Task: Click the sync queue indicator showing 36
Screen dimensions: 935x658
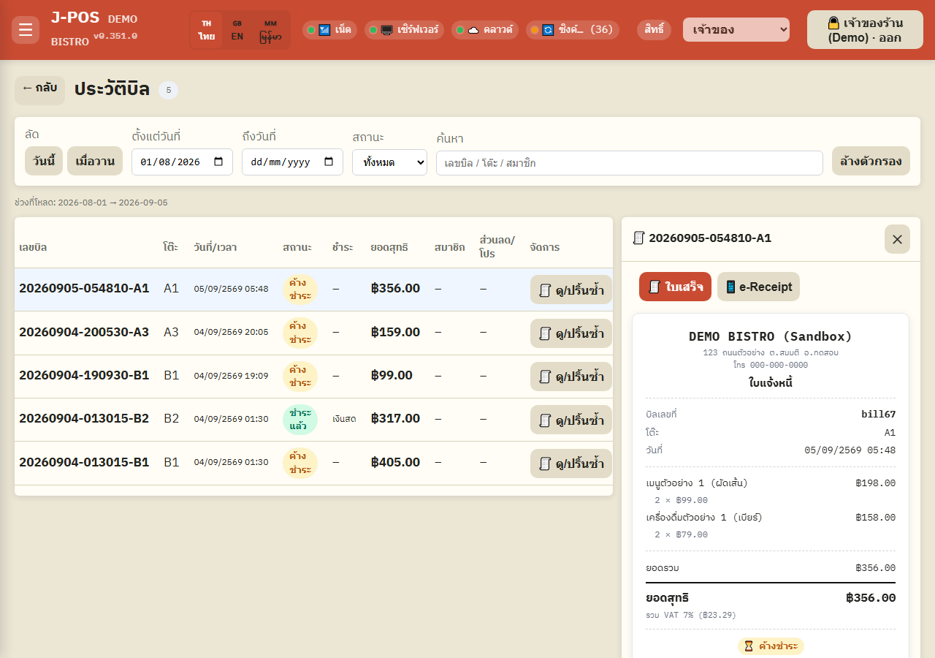Action: coord(573,30)
